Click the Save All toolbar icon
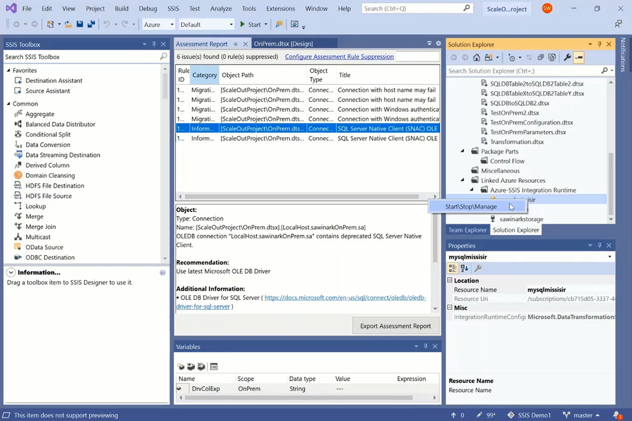Image resolution: width=632 pixels, height=421 pixels. tap(91, 25)
